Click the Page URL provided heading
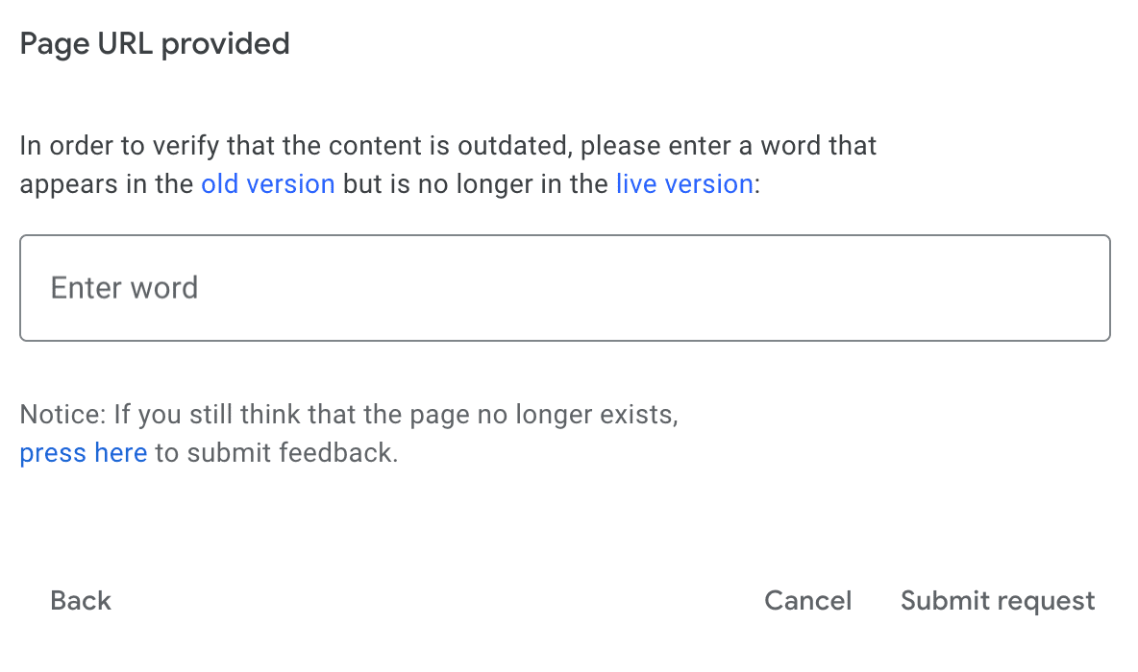1138x672 pixels. (155, 44)
